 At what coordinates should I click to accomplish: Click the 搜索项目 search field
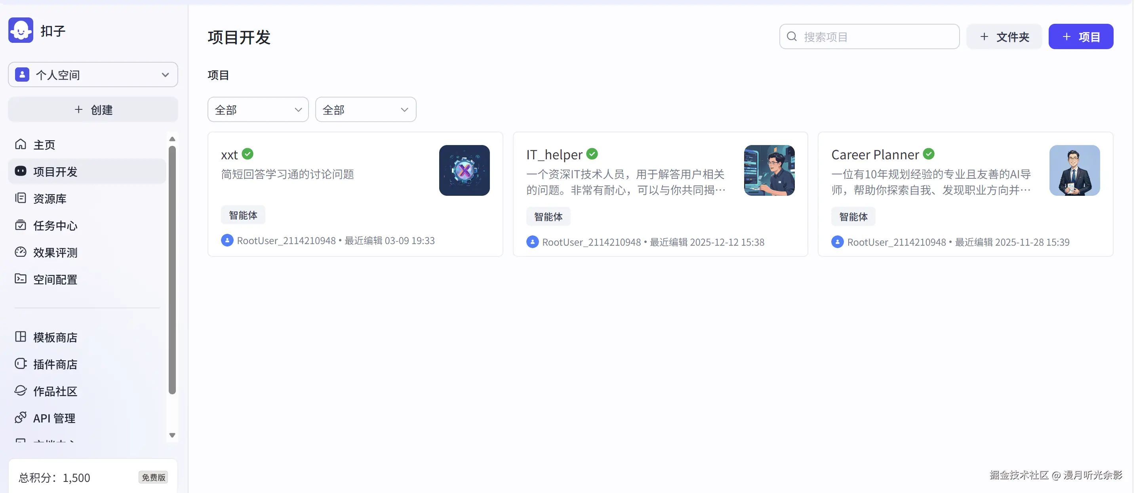coord(877,36)
